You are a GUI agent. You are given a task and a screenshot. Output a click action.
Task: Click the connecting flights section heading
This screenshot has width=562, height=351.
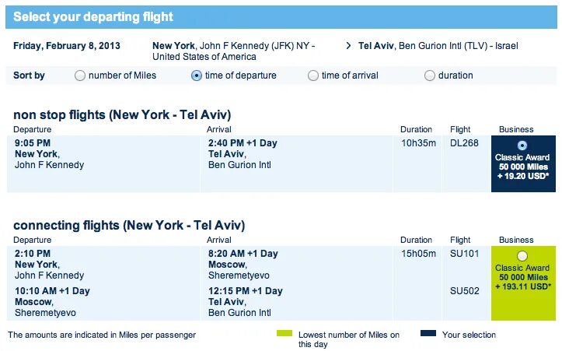coord(129,226)
